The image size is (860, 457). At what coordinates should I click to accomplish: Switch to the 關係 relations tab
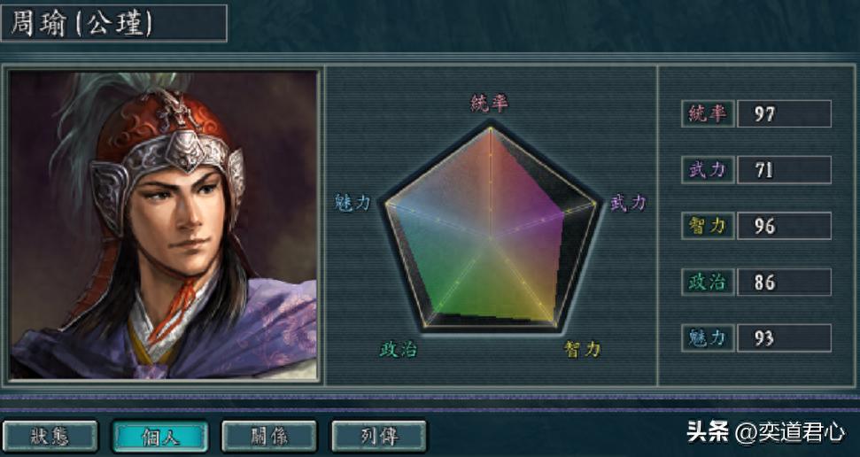(269, 436)
